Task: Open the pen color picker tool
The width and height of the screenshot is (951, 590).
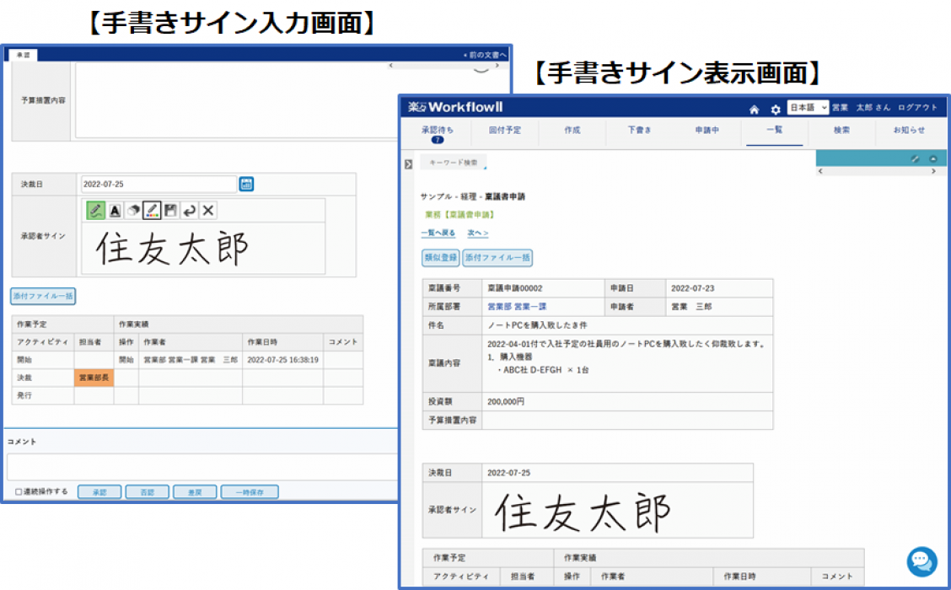Action: tap(153, 211)
